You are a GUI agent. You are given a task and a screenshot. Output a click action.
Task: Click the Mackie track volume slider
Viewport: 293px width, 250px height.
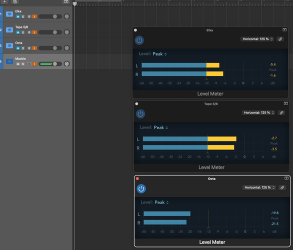50,64
